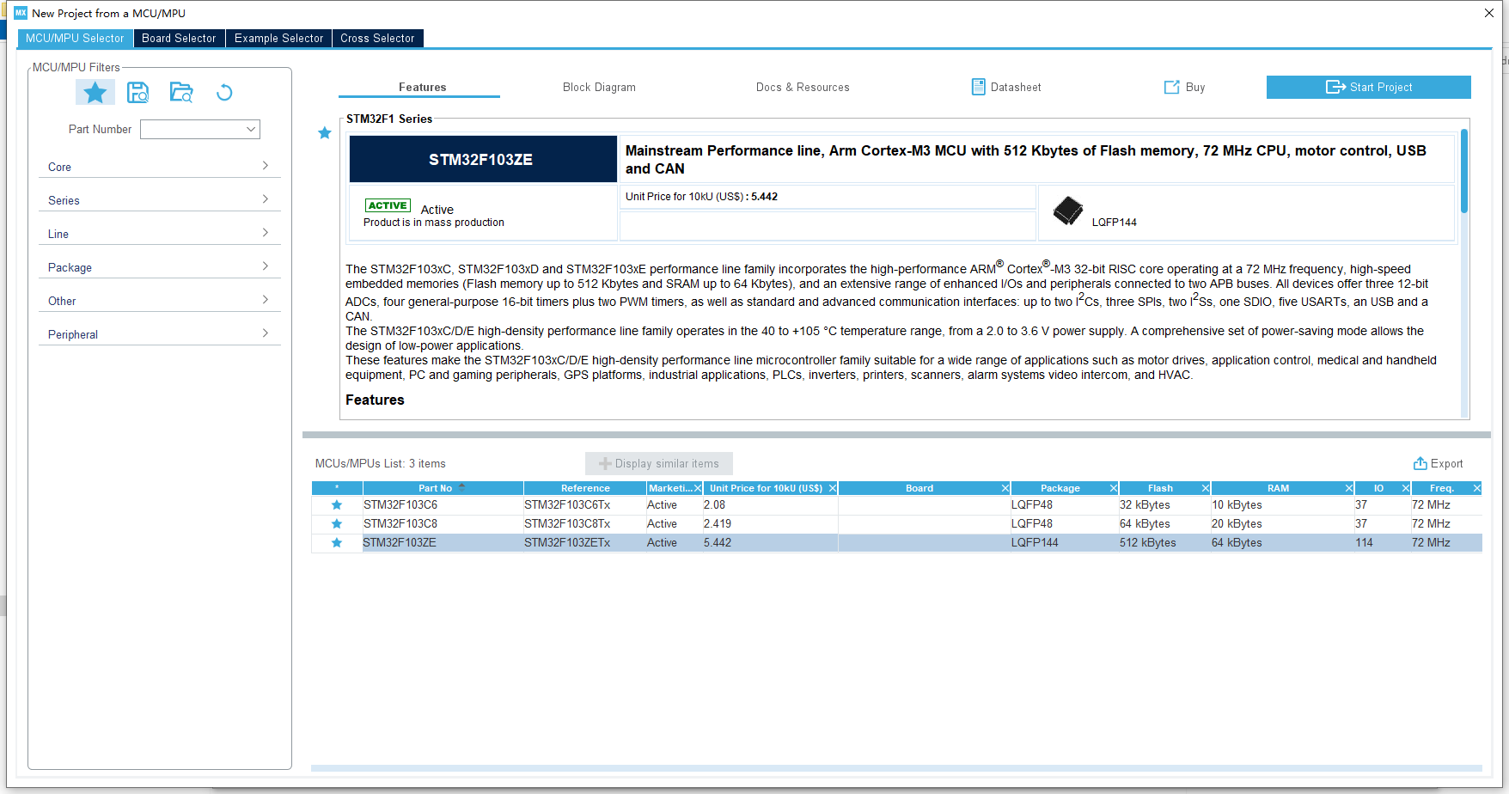Expand the Line filter section
Screen dimensions: 1509x794
(160, 233)
